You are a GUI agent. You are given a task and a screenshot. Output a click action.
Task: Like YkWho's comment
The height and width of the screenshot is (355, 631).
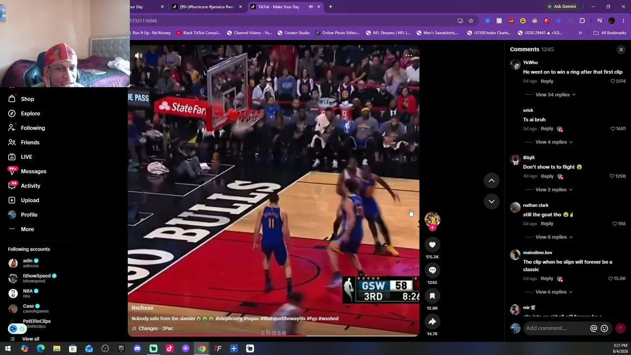(613, 81)
